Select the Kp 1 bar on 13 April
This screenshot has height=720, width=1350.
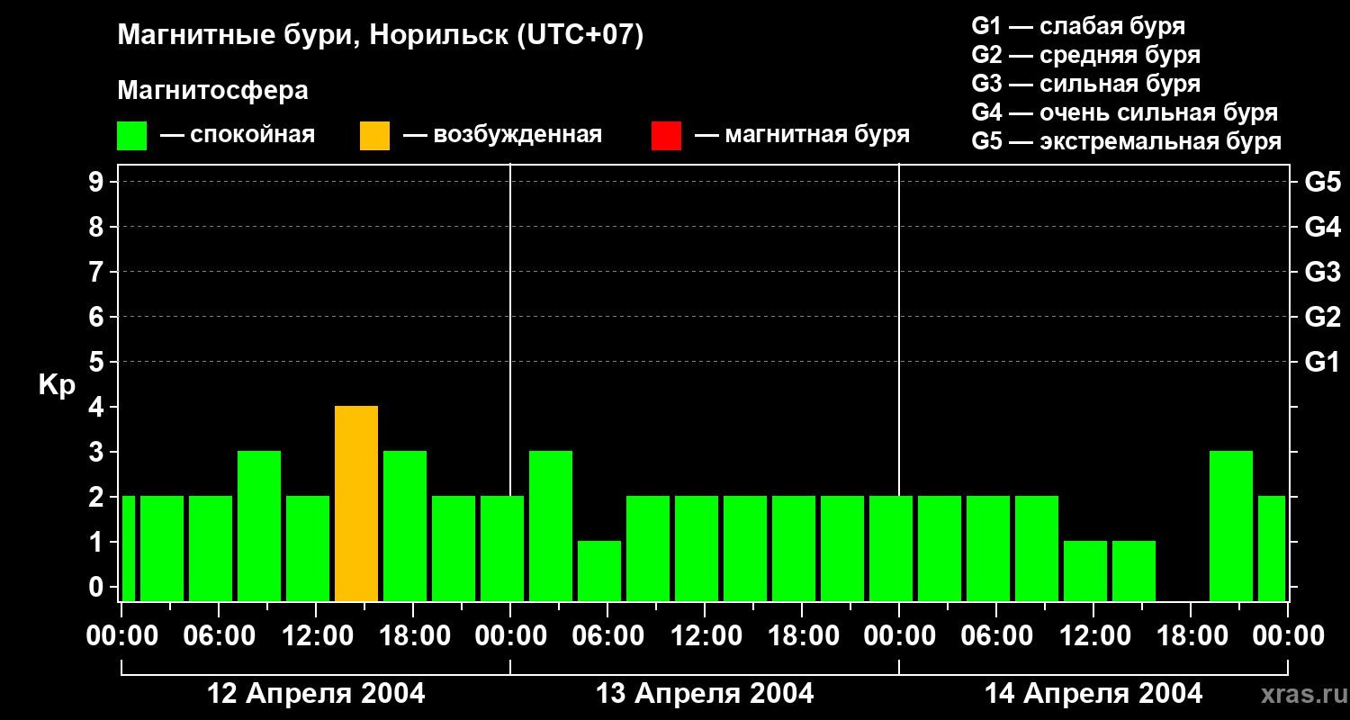click(x=599, y=571)
